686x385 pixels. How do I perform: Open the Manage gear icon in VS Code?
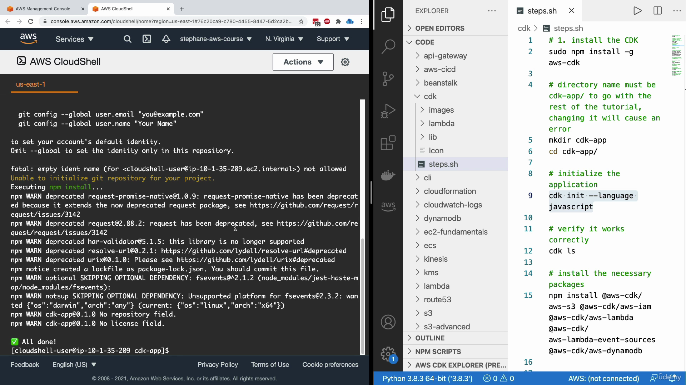(388, 354)
